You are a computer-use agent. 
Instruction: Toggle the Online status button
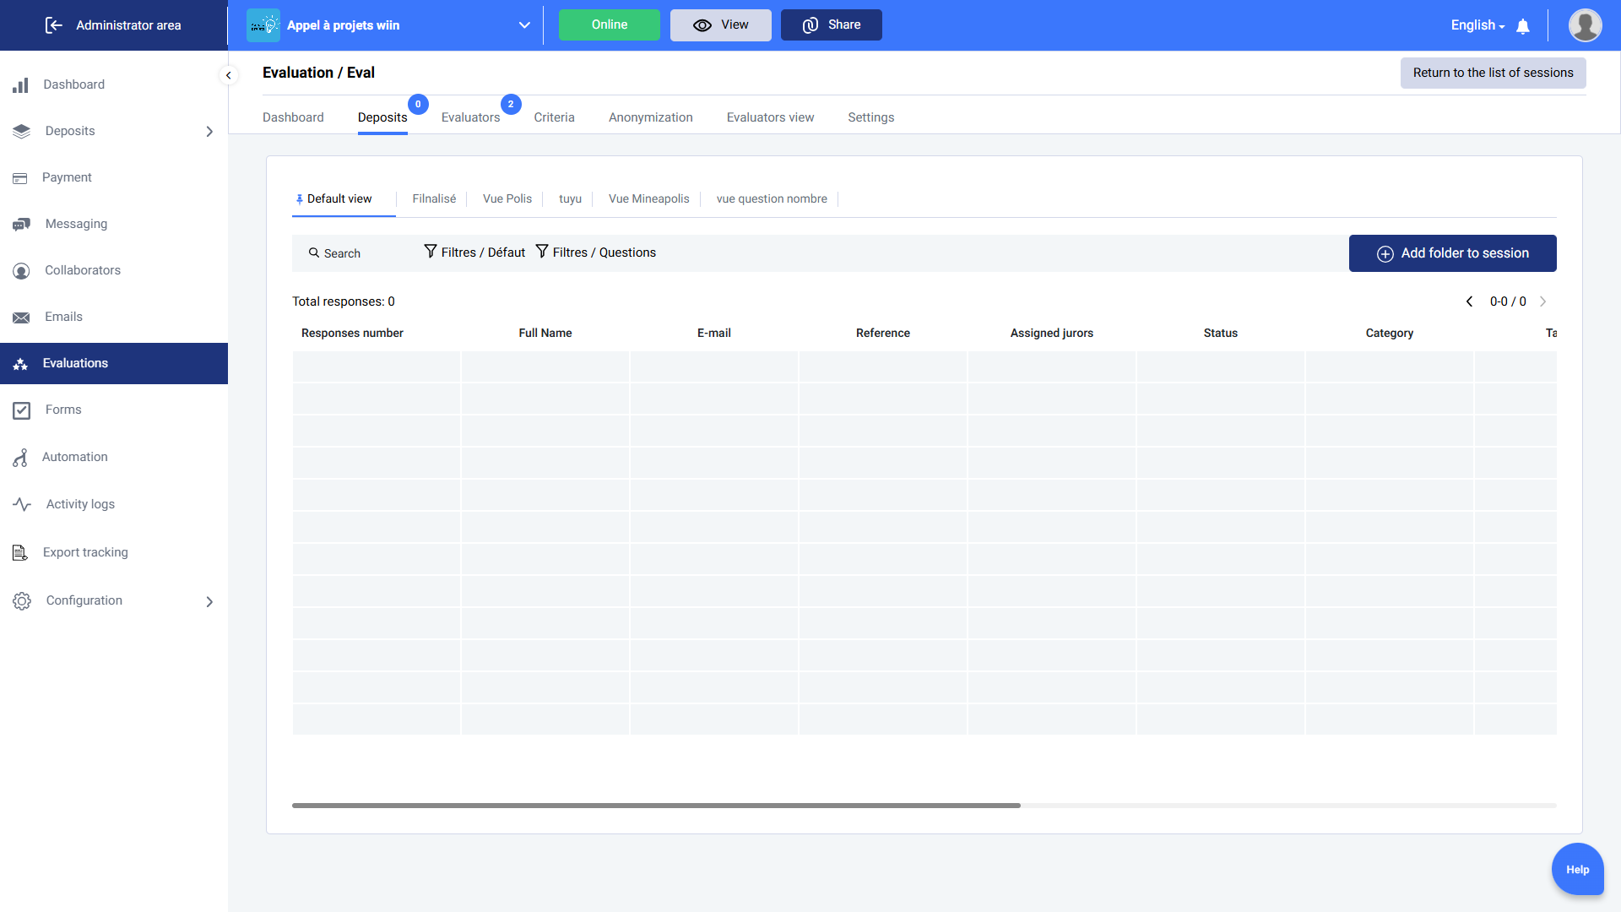pyautogui.click(x=609, y=24)
